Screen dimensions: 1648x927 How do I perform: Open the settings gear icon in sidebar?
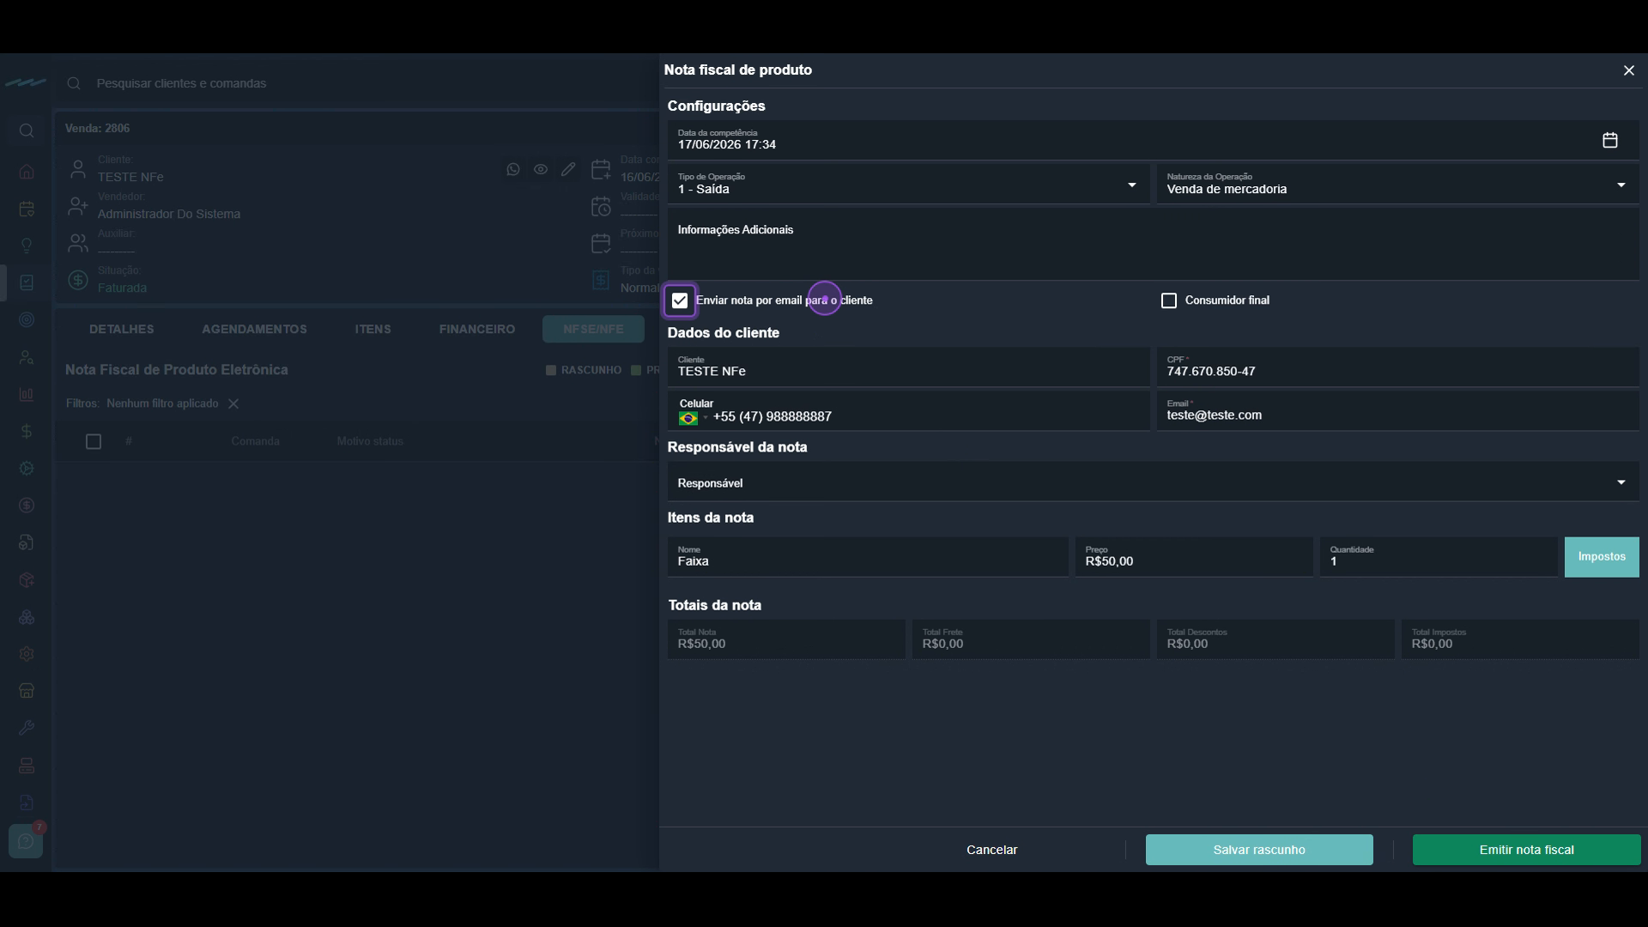(x=27, y=654)
